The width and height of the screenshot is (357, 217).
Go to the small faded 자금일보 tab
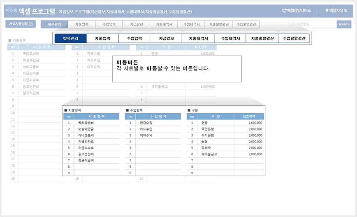[x=137, y=24]
